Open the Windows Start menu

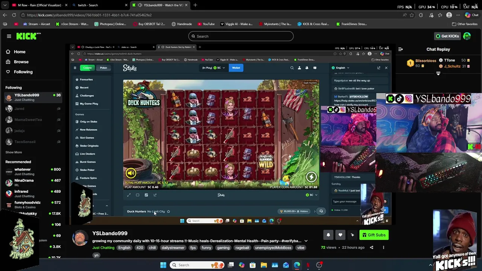point(163,265)
